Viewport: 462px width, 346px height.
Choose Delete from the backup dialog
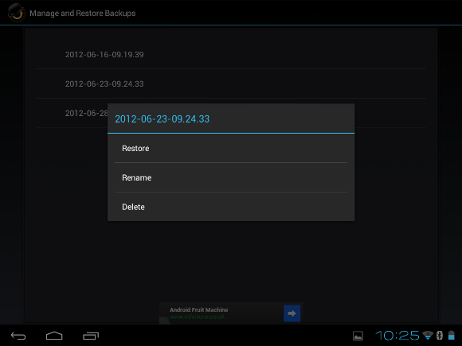[x=231, y=207]
